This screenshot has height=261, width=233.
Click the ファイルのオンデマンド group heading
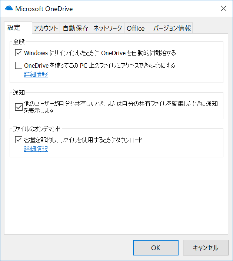(x=37, y=129)
